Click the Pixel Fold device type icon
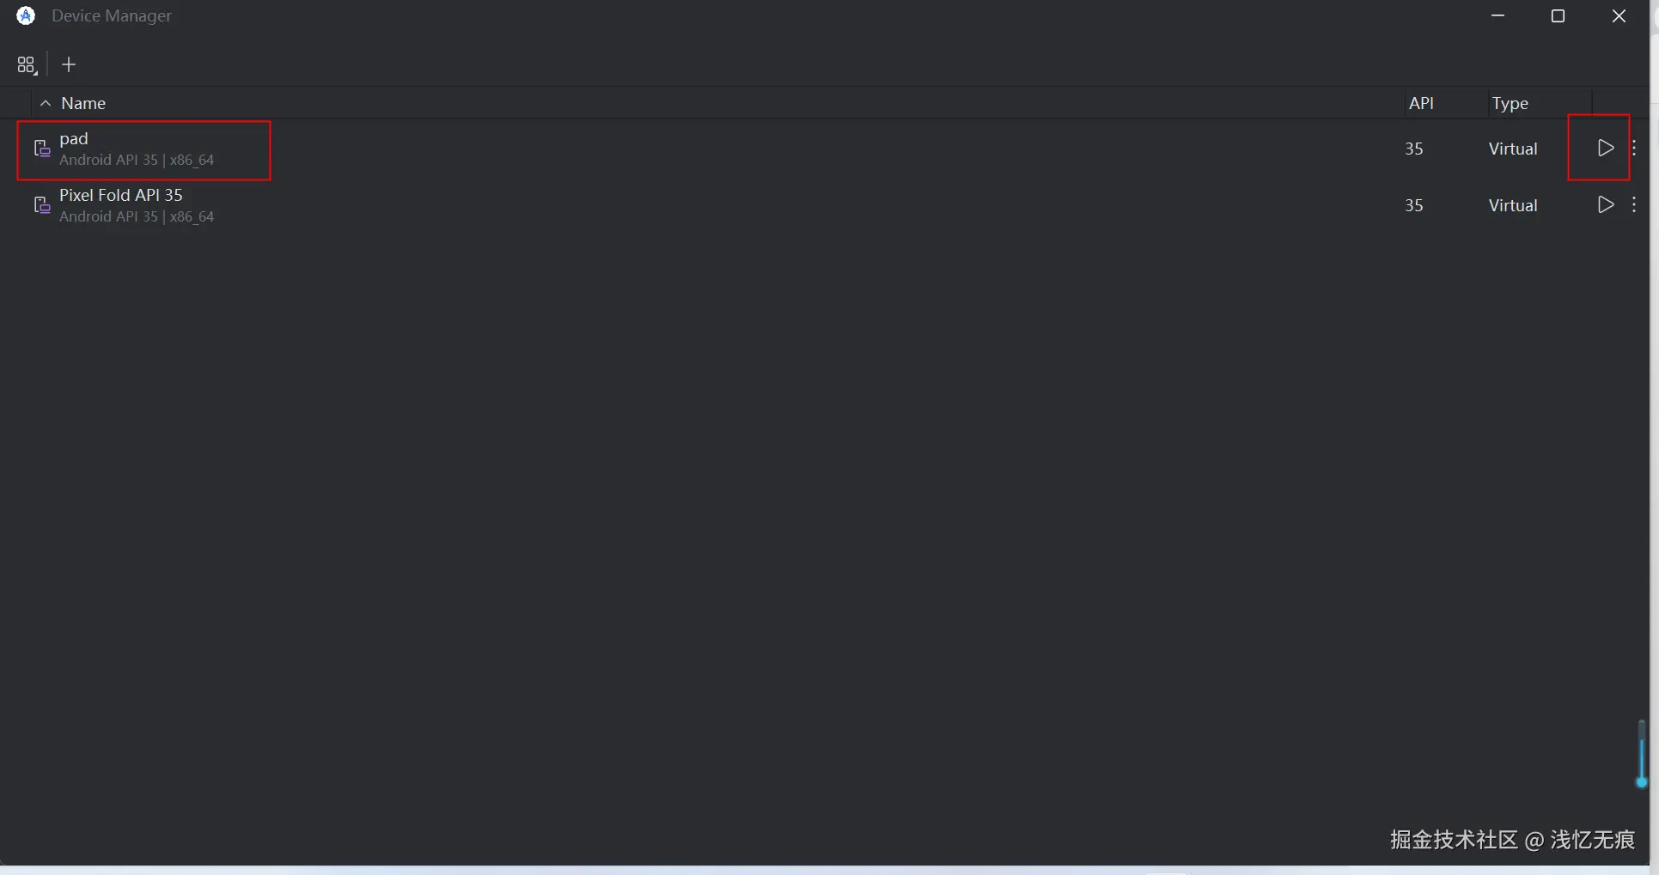This screenshot has height=875, width=1659. (x=42, y=205)
